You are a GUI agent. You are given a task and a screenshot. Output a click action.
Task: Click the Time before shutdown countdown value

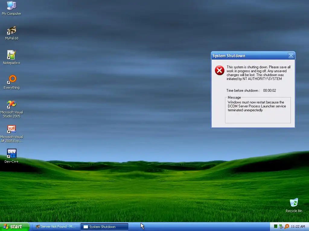pos(269,91)
